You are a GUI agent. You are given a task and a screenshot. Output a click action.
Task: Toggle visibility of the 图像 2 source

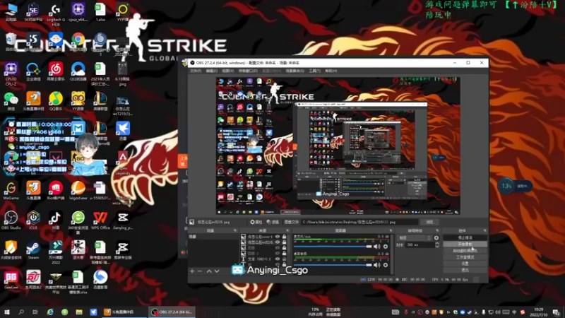pos(278,254)
